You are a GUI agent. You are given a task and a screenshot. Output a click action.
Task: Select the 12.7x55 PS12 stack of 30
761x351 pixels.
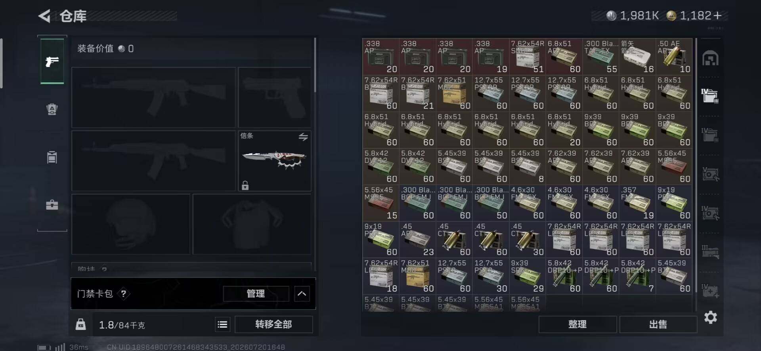point(491,277)
